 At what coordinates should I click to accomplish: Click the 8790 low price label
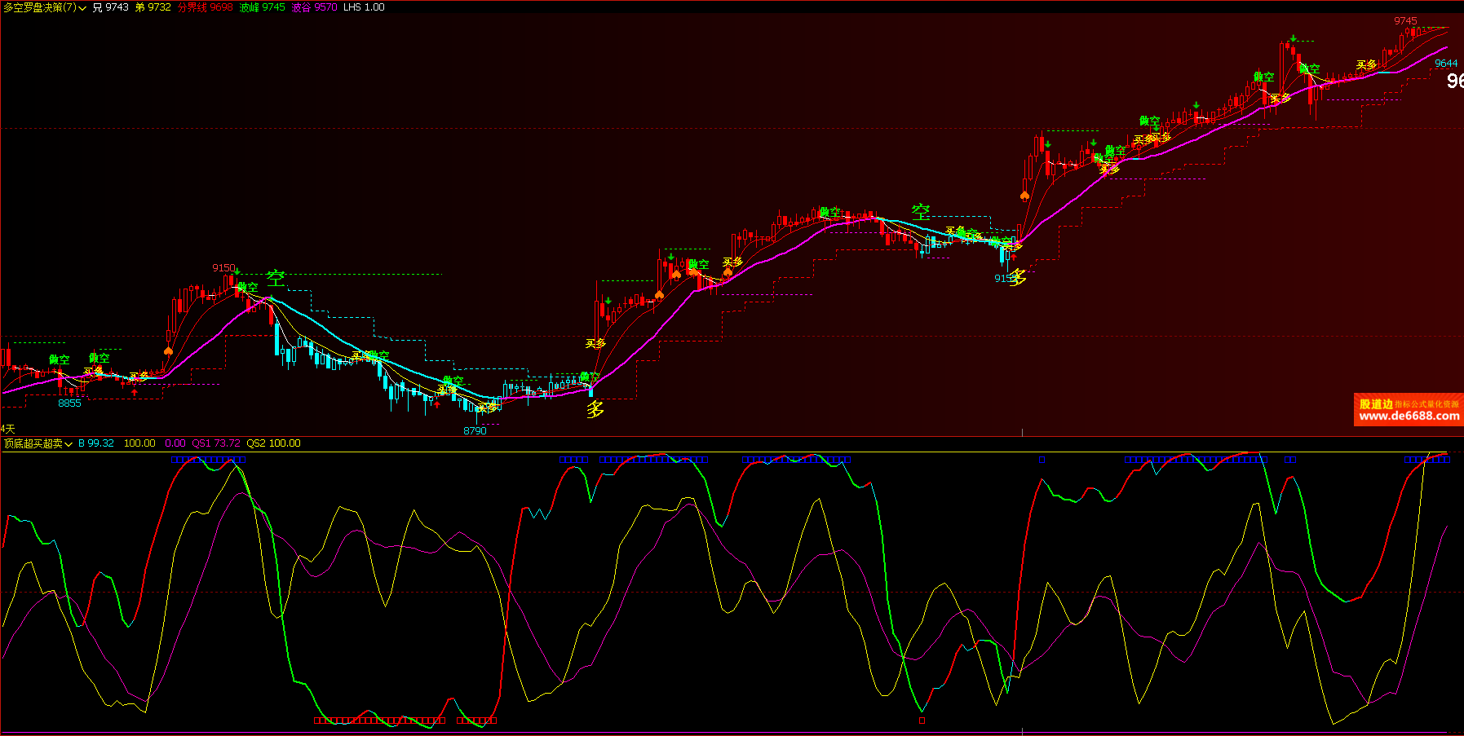coord(475,430)
